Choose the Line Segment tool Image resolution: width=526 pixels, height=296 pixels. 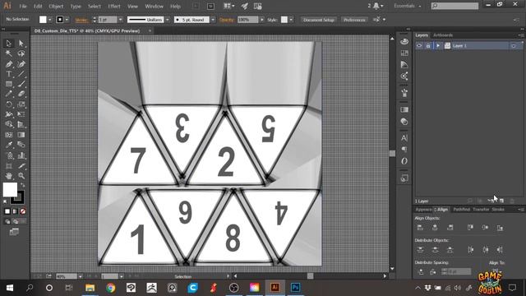click(21, 74)
